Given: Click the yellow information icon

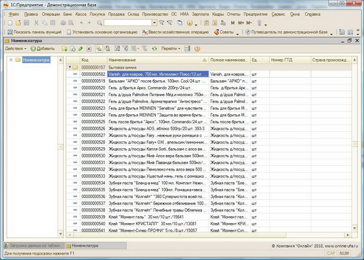Looking at the screenshot, I should click(190, 22).
